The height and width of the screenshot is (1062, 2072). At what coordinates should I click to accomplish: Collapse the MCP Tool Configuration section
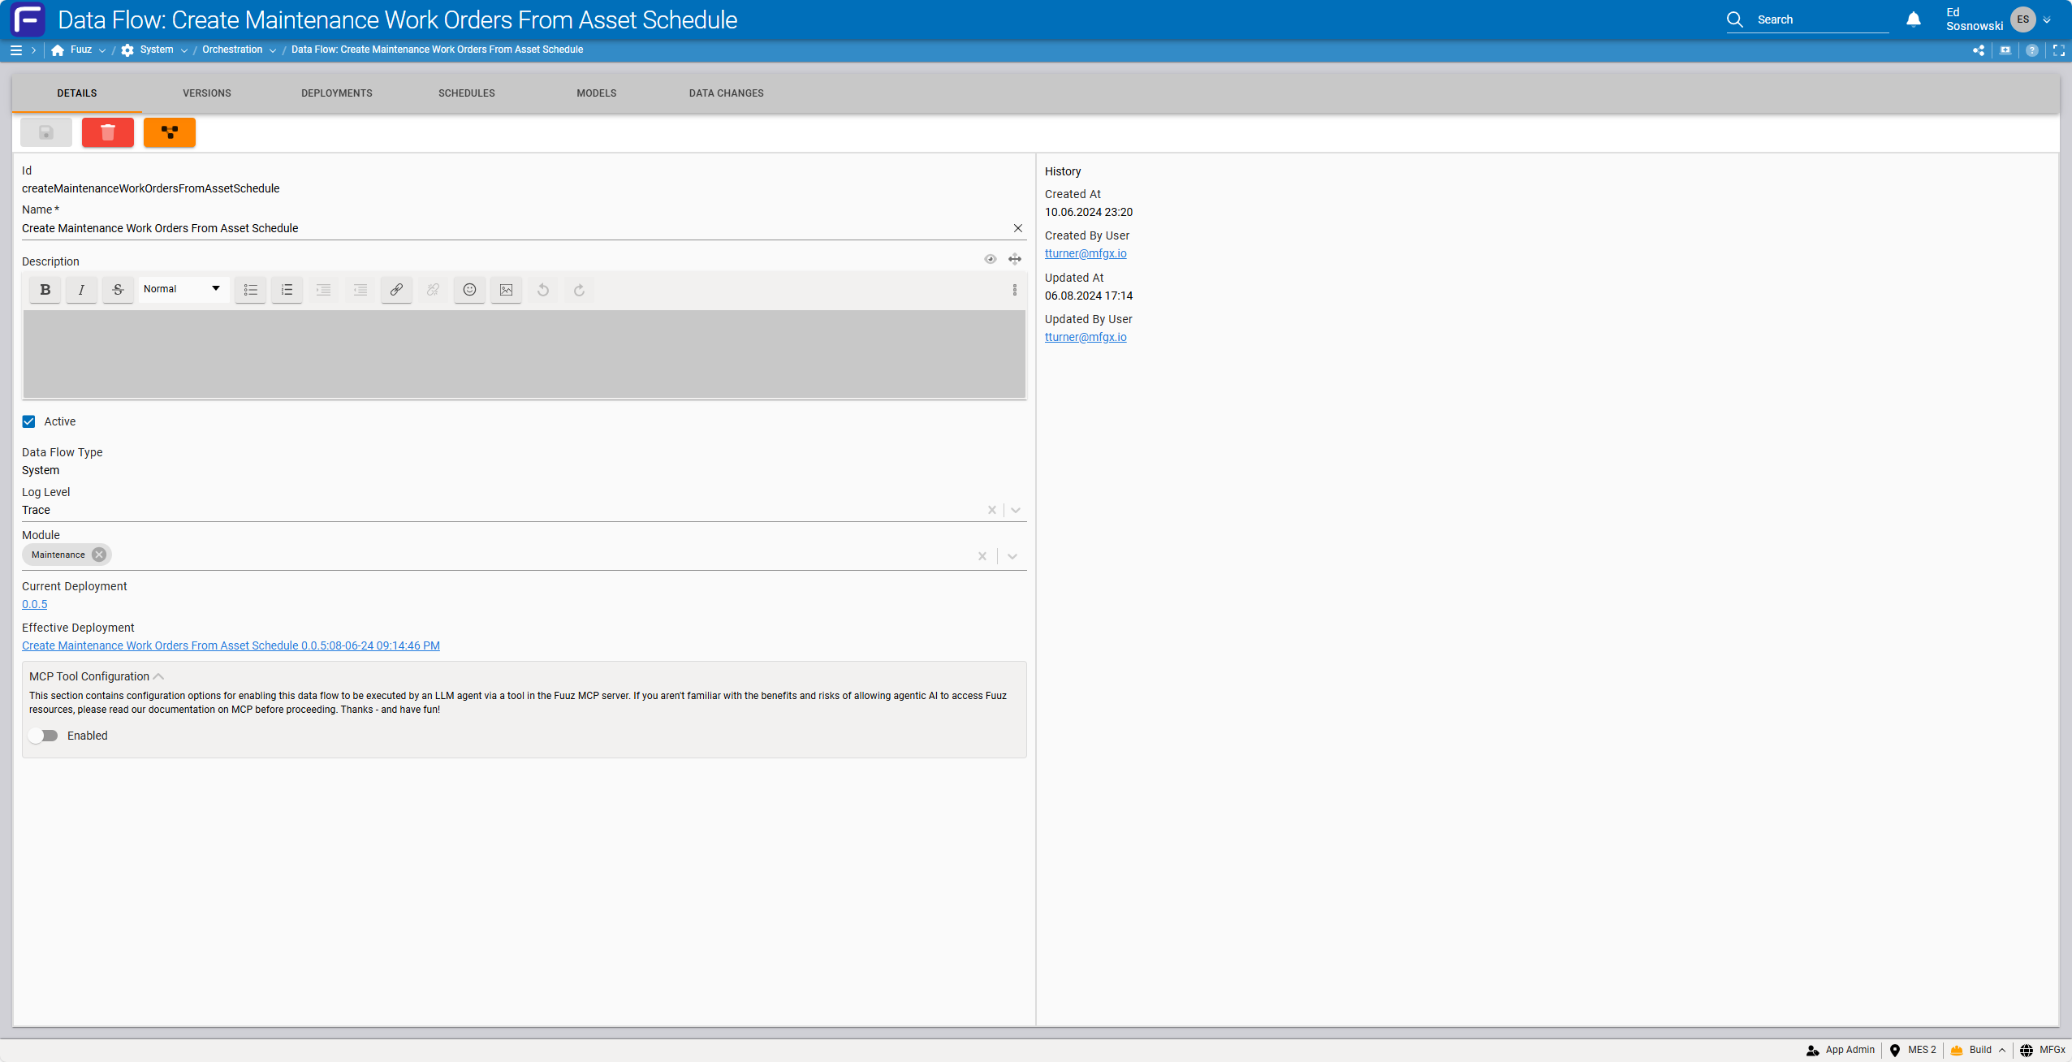coord(158,676)
